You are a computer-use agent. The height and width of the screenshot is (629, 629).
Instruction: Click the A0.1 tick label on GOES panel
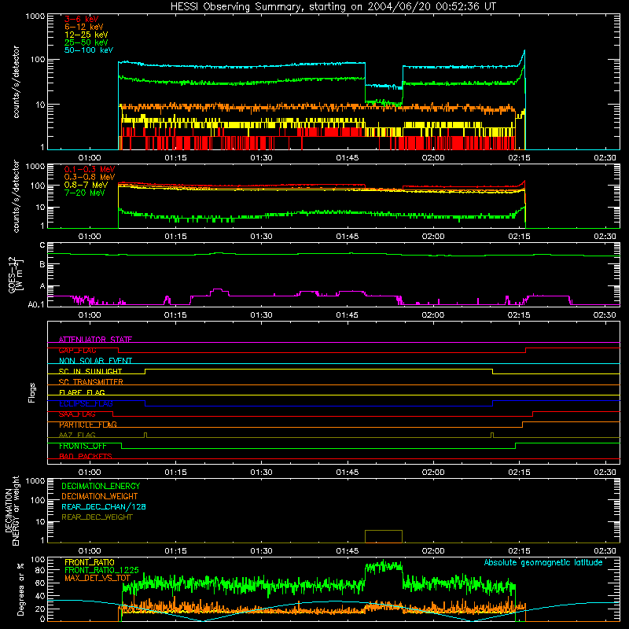click(36, 304)
